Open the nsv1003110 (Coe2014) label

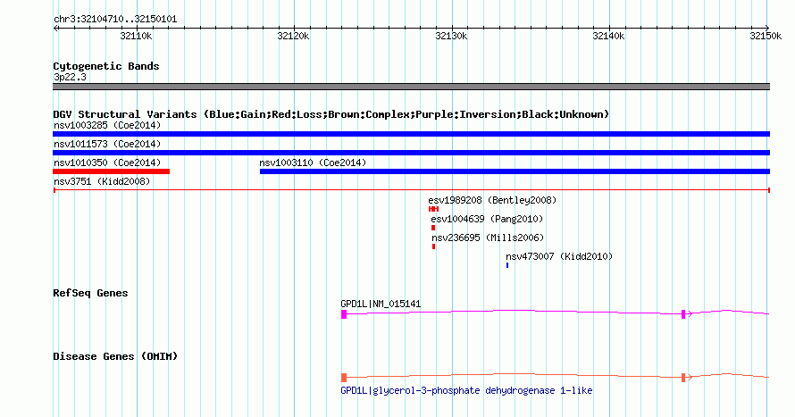pyautogui.click(x=313, y=163)
